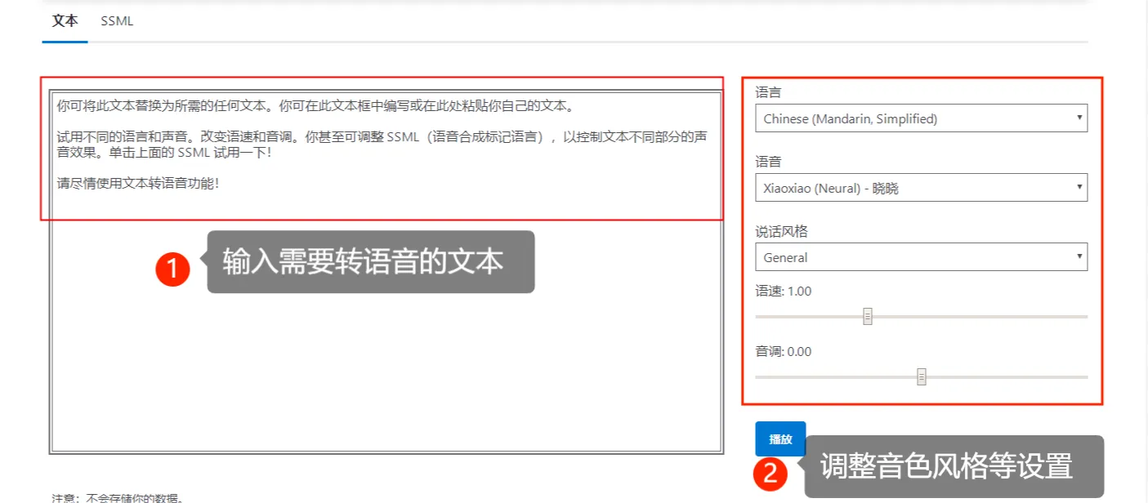Click the 音调 pitch slider handle
This screenshot has width=1148, height=503.
tap(922, 376)
